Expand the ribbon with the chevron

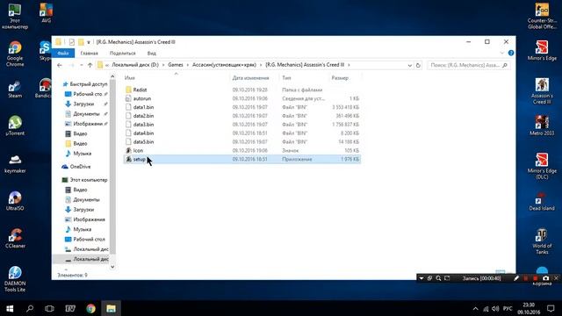tap(501, 53)
